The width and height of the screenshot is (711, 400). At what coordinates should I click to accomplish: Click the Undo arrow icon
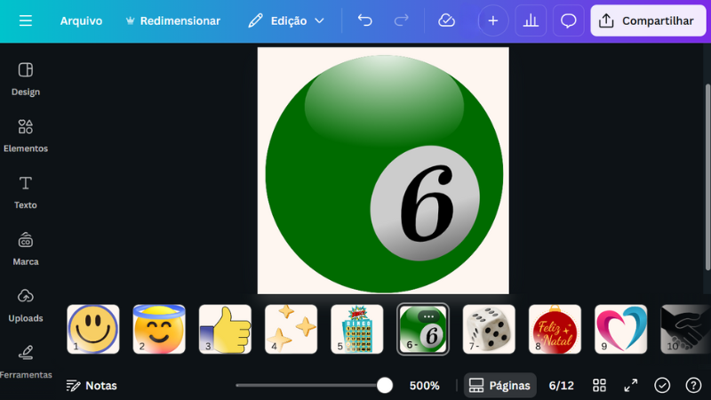(364, 20)
